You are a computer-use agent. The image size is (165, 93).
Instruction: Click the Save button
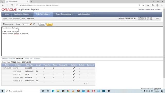pyautogui.click(x=42, y=24)
